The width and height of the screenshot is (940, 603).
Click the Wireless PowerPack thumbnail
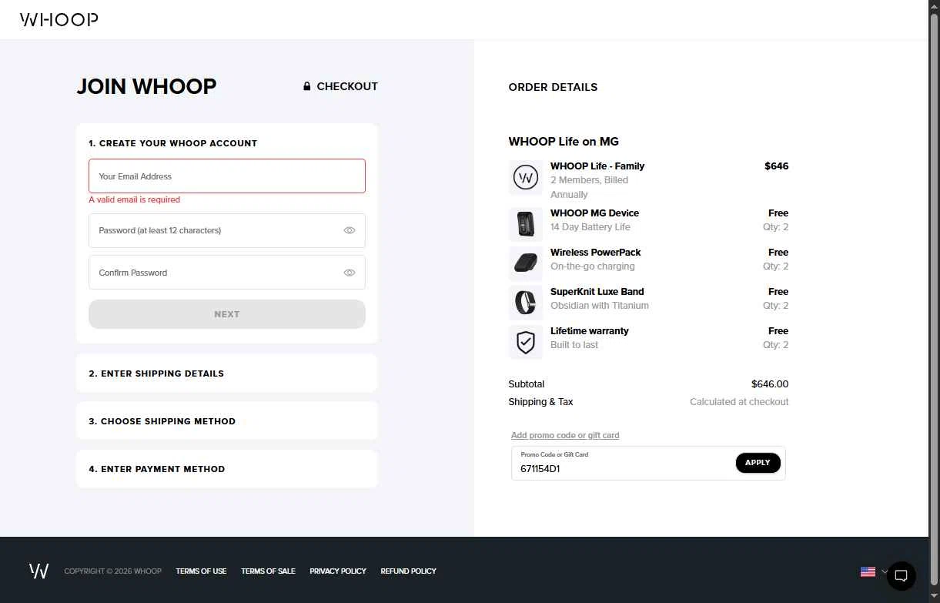coord(526,264)
